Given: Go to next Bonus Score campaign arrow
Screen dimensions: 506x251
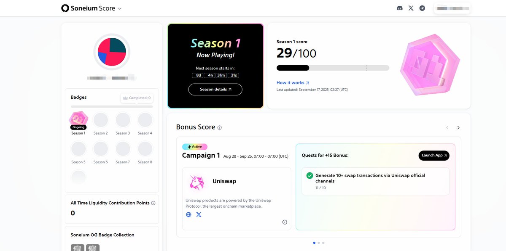Looking at the screenshot, I should [458, 127].
